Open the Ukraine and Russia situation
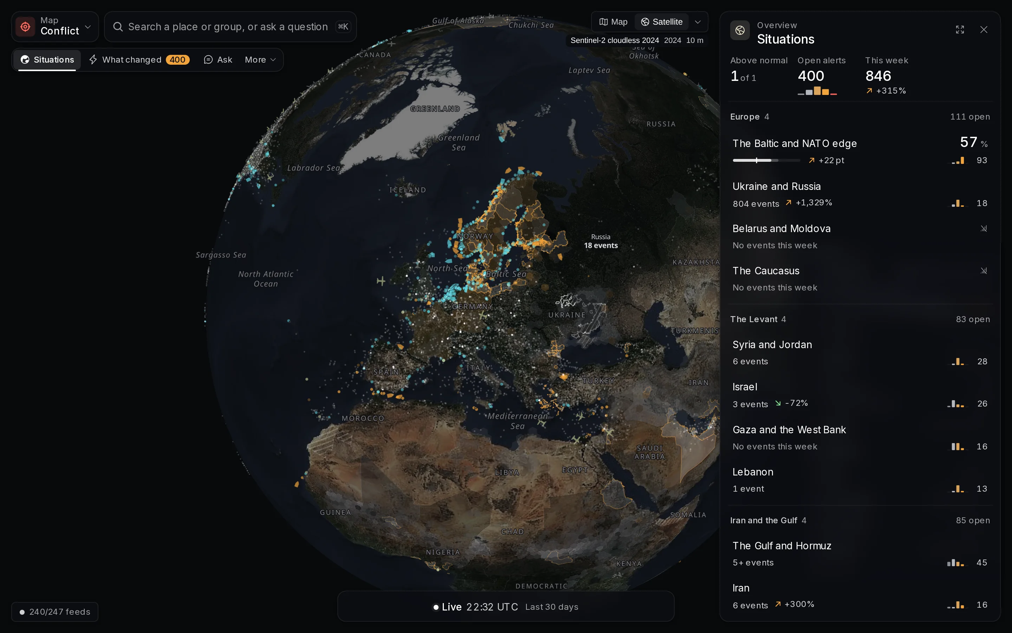 860,194
